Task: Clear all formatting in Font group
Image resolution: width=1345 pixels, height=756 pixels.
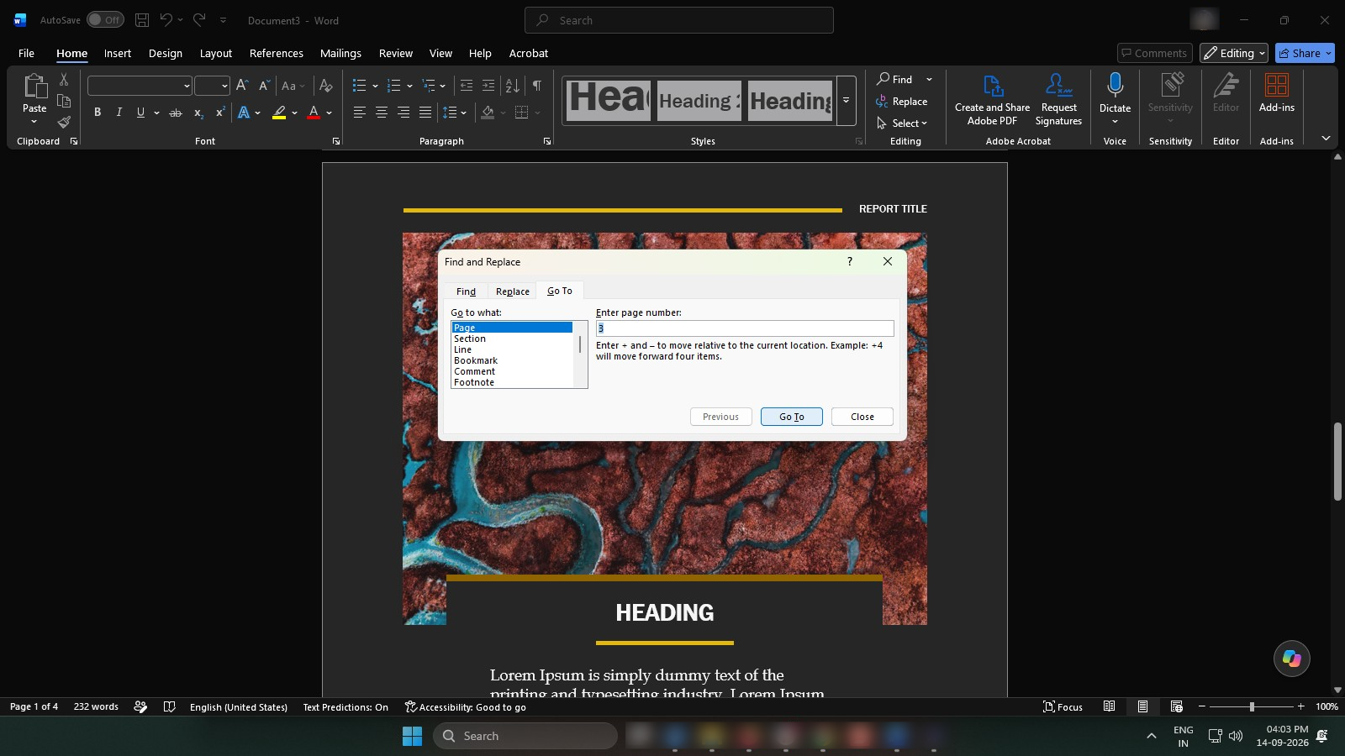Action: (326, 86)
